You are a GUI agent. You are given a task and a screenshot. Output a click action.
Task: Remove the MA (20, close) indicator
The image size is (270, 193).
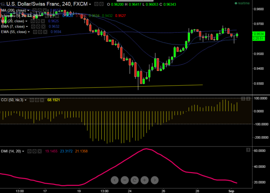point(43,21)
